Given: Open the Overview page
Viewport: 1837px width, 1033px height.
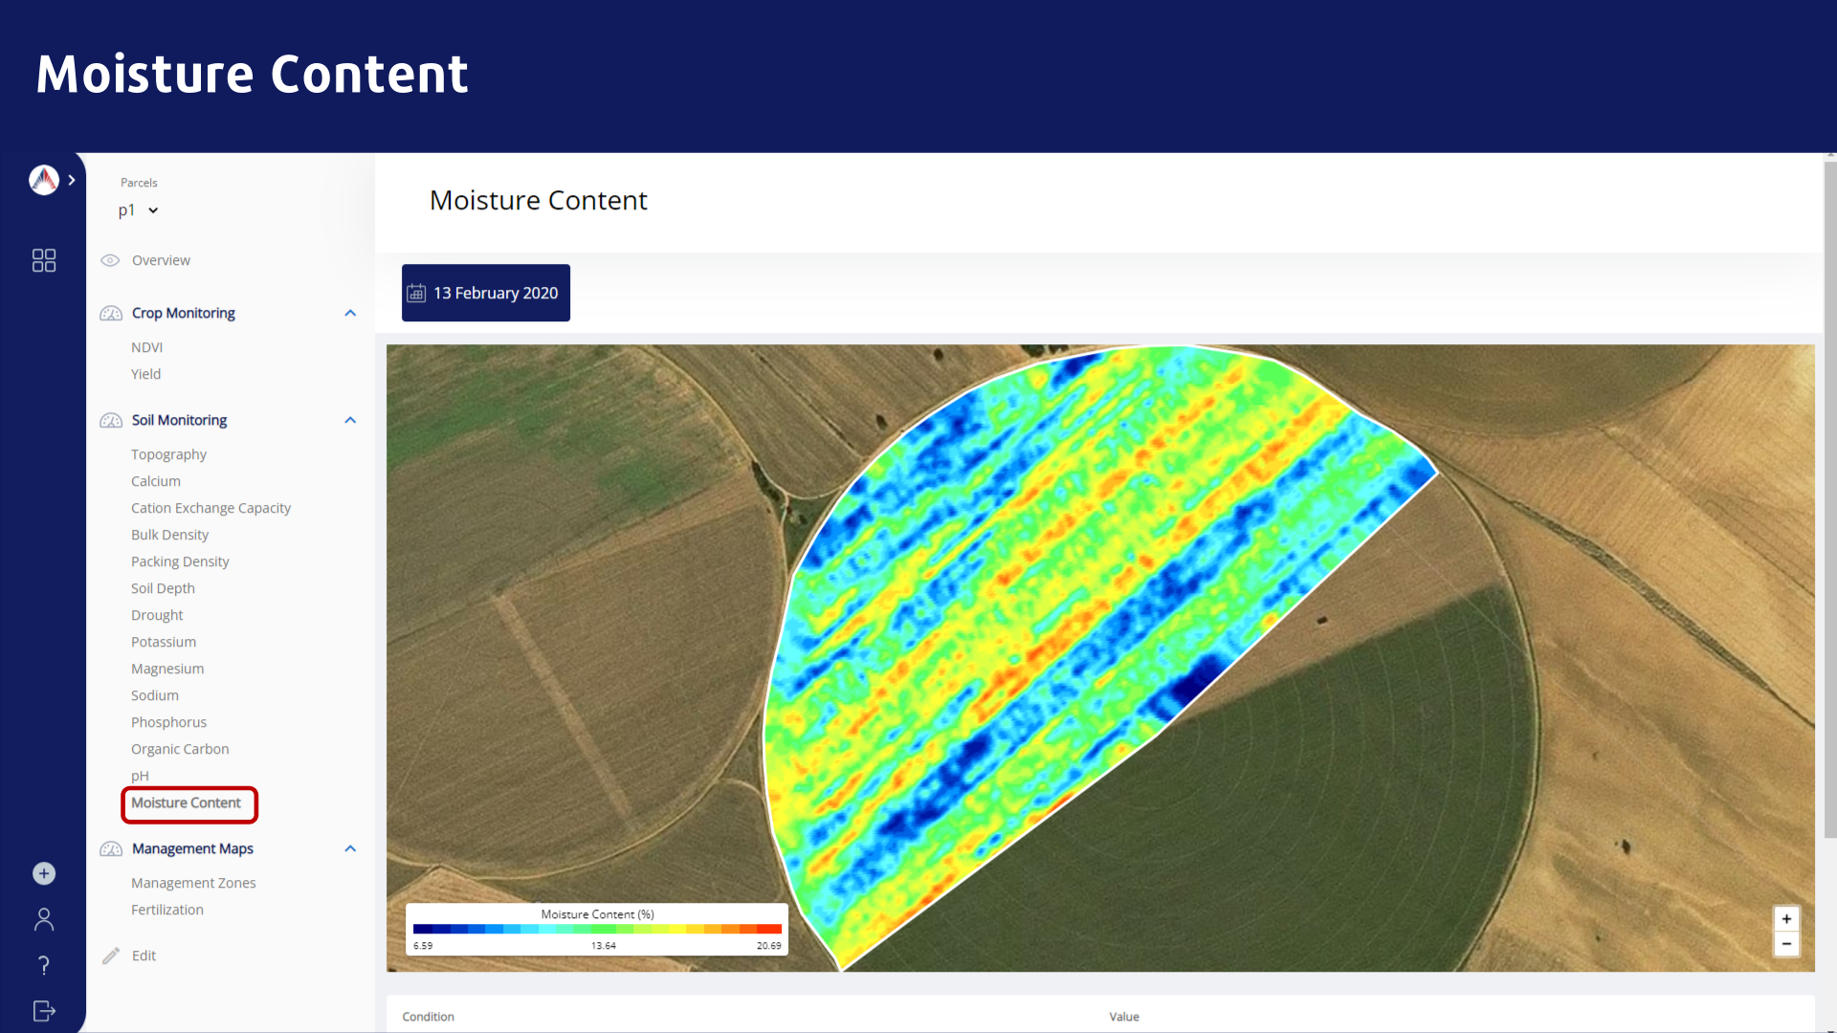Looking at the screenshot, I should point(161,260).
